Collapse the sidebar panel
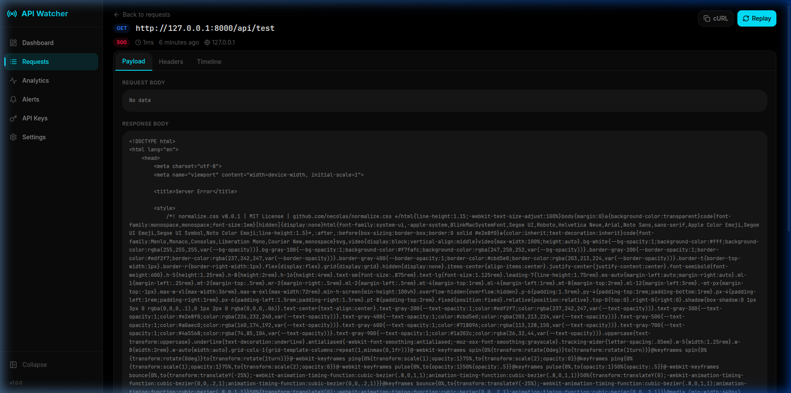The width and height of the screenshot is (791, 393). tap(29, 365)
